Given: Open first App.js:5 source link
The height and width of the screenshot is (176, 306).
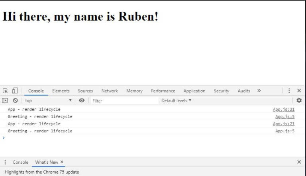Looking at the screenshot, I should 285,116.
